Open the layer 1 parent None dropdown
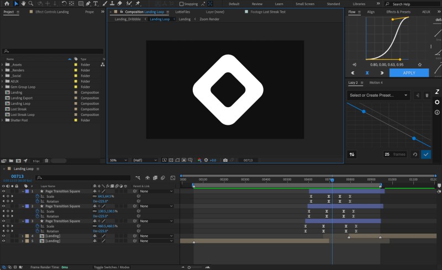442x270 pixels. click(156, 191)
